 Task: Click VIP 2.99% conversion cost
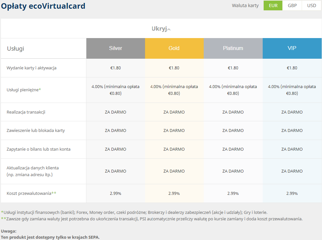point(292,194)
